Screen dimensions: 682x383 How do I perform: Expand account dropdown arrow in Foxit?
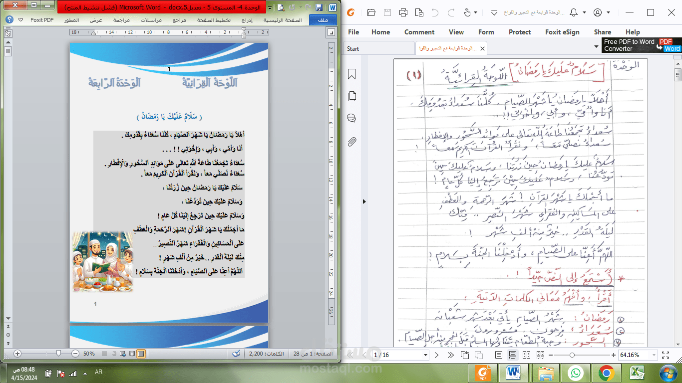pyautogui.click(x=609, y=13)
